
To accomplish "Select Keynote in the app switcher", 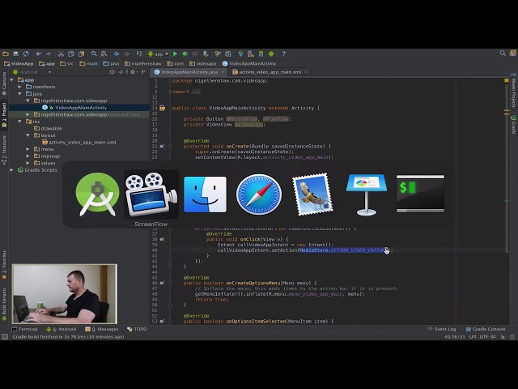I will pos(367,194).
